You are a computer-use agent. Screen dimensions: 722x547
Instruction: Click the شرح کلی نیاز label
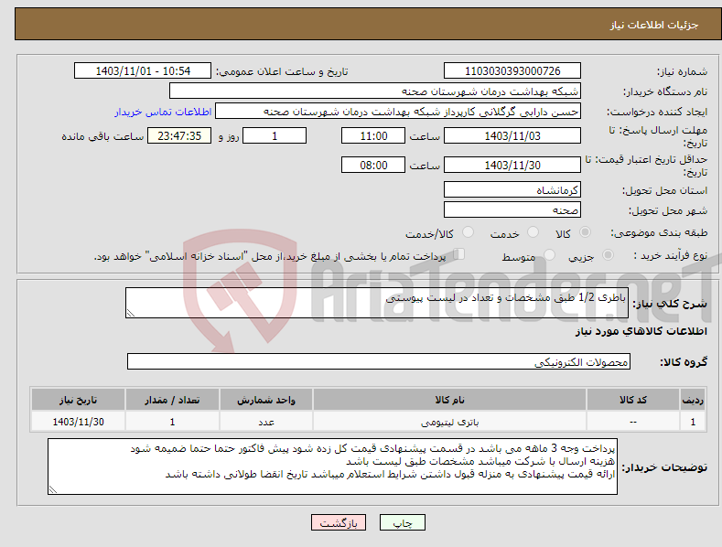670,304
